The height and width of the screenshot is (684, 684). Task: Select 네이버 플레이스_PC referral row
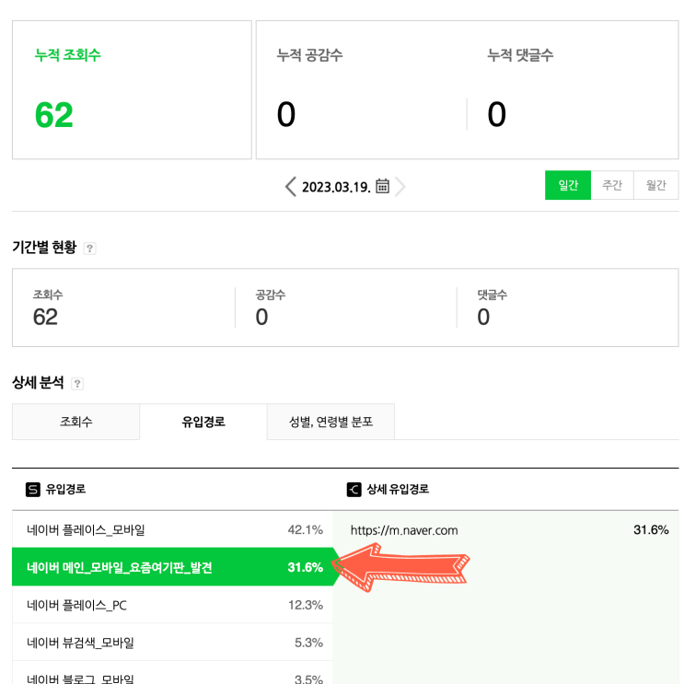click(x=172, y=605)
